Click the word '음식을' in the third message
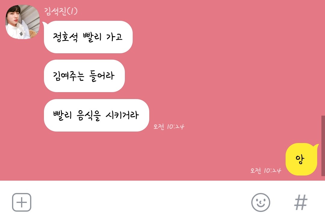Viewport: 325px width, 224px height. click(x=89, y=115)
